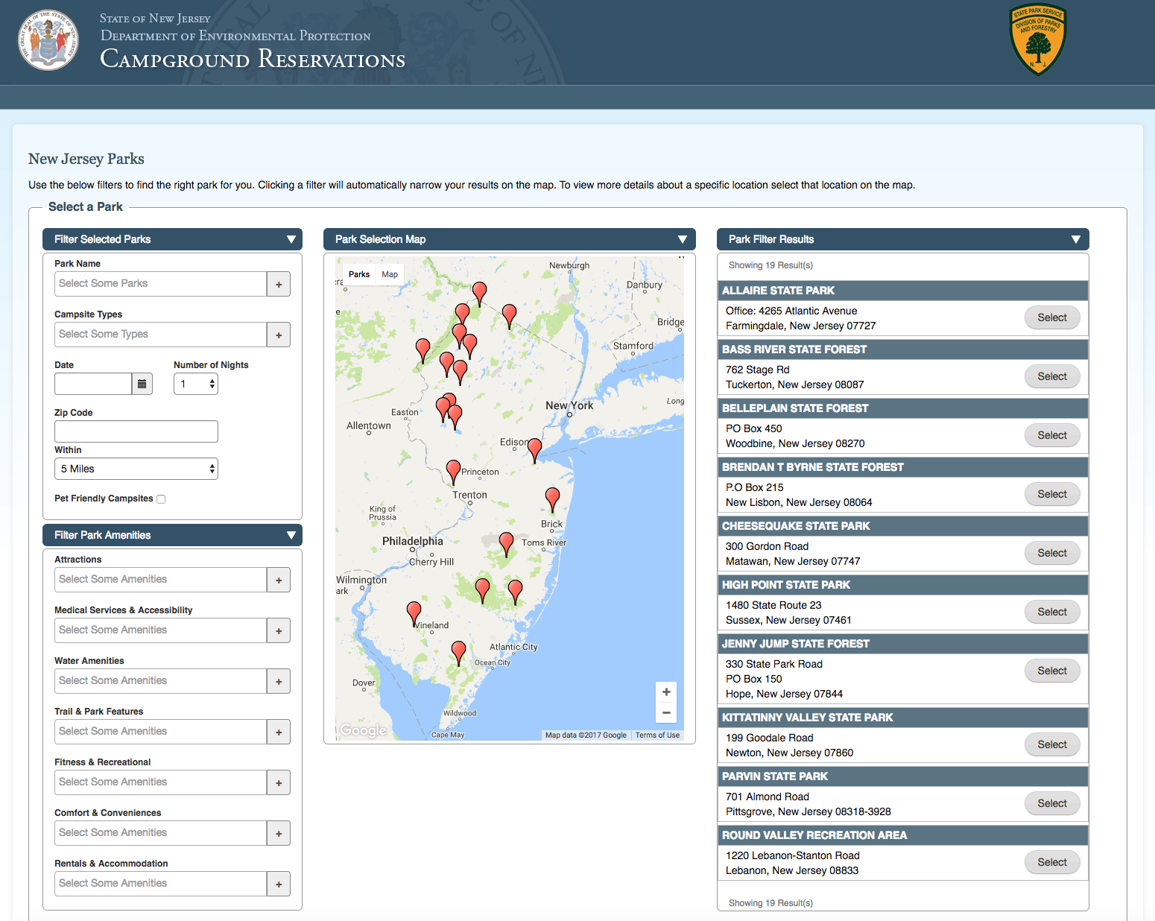This screenshot has width=1155, height=921.
Task: Open the Fitness & Recreational combo box
Action: coord(160,782)
